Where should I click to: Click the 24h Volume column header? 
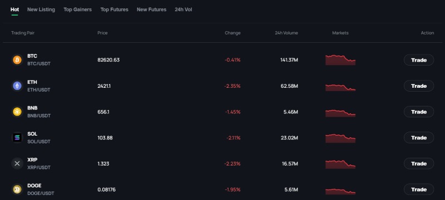click(x=286, y=33)
